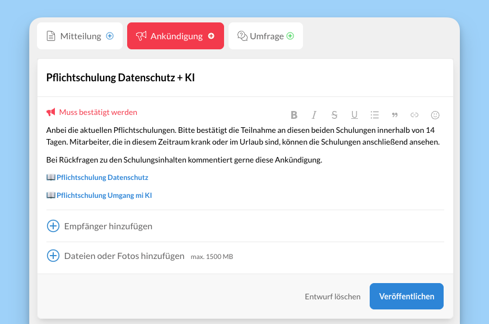Insert a bulleted list
This screenshot has width=489, height=324.
click(375, 115)
